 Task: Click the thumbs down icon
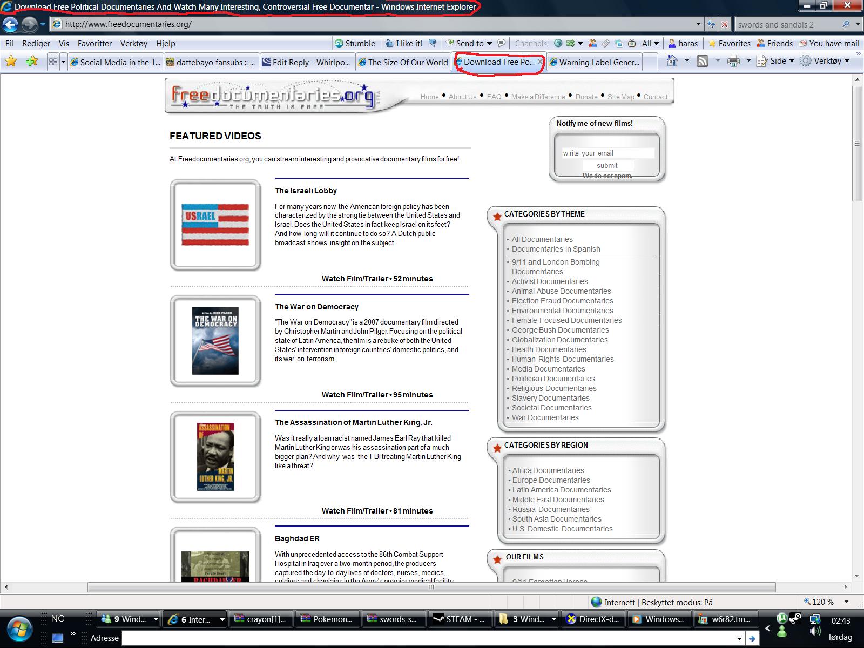coord(433,43)
